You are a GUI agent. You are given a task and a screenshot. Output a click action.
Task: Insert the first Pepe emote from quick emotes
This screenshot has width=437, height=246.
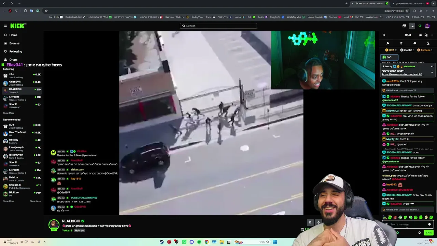(x=385, y=217)
